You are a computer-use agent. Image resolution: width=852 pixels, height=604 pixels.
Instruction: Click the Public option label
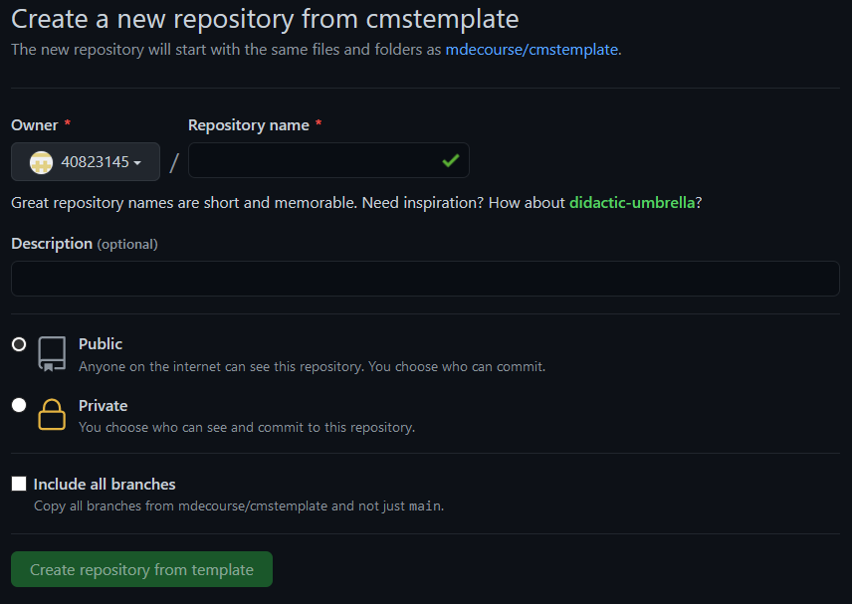pos(101,344)
